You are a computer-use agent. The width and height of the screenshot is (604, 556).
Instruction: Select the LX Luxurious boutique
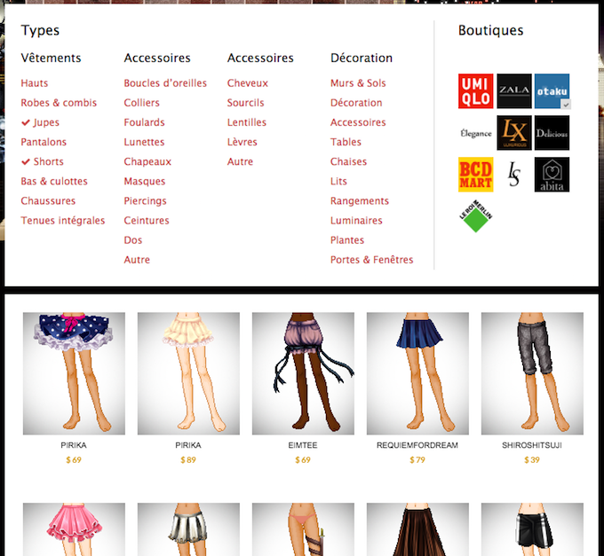tap(514, 133)
